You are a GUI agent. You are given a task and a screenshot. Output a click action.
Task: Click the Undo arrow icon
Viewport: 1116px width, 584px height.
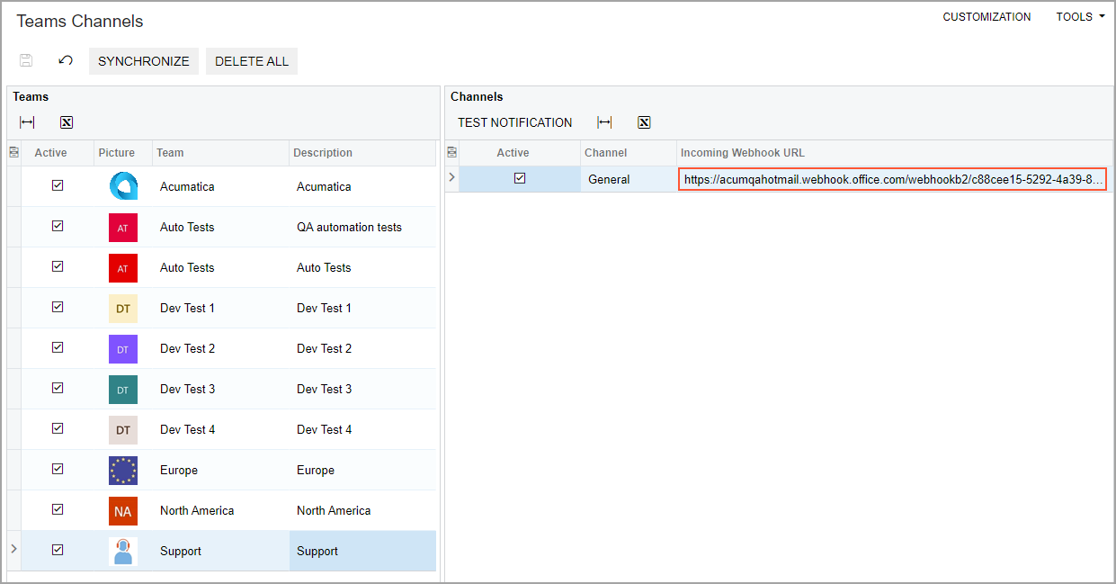point(66,60)
